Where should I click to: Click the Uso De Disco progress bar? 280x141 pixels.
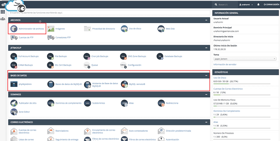242,84
